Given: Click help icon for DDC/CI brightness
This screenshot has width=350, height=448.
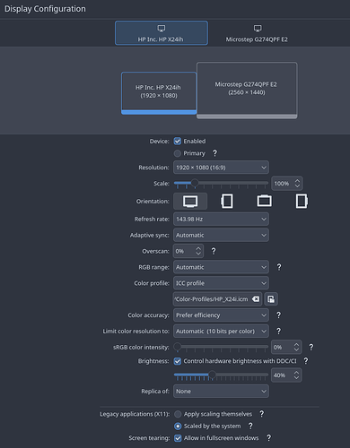Looking at the screenshot, I should click(x=306, y=361).
